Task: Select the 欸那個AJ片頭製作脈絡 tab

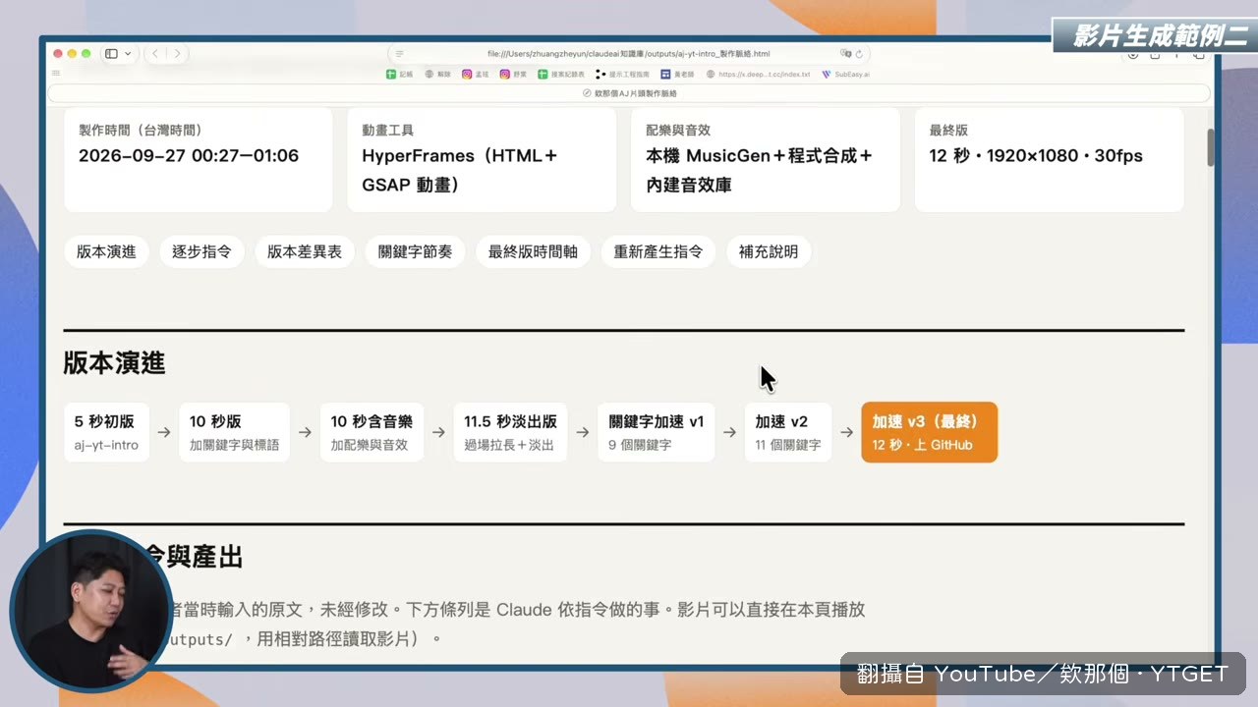Action: [x=629, y=93]
